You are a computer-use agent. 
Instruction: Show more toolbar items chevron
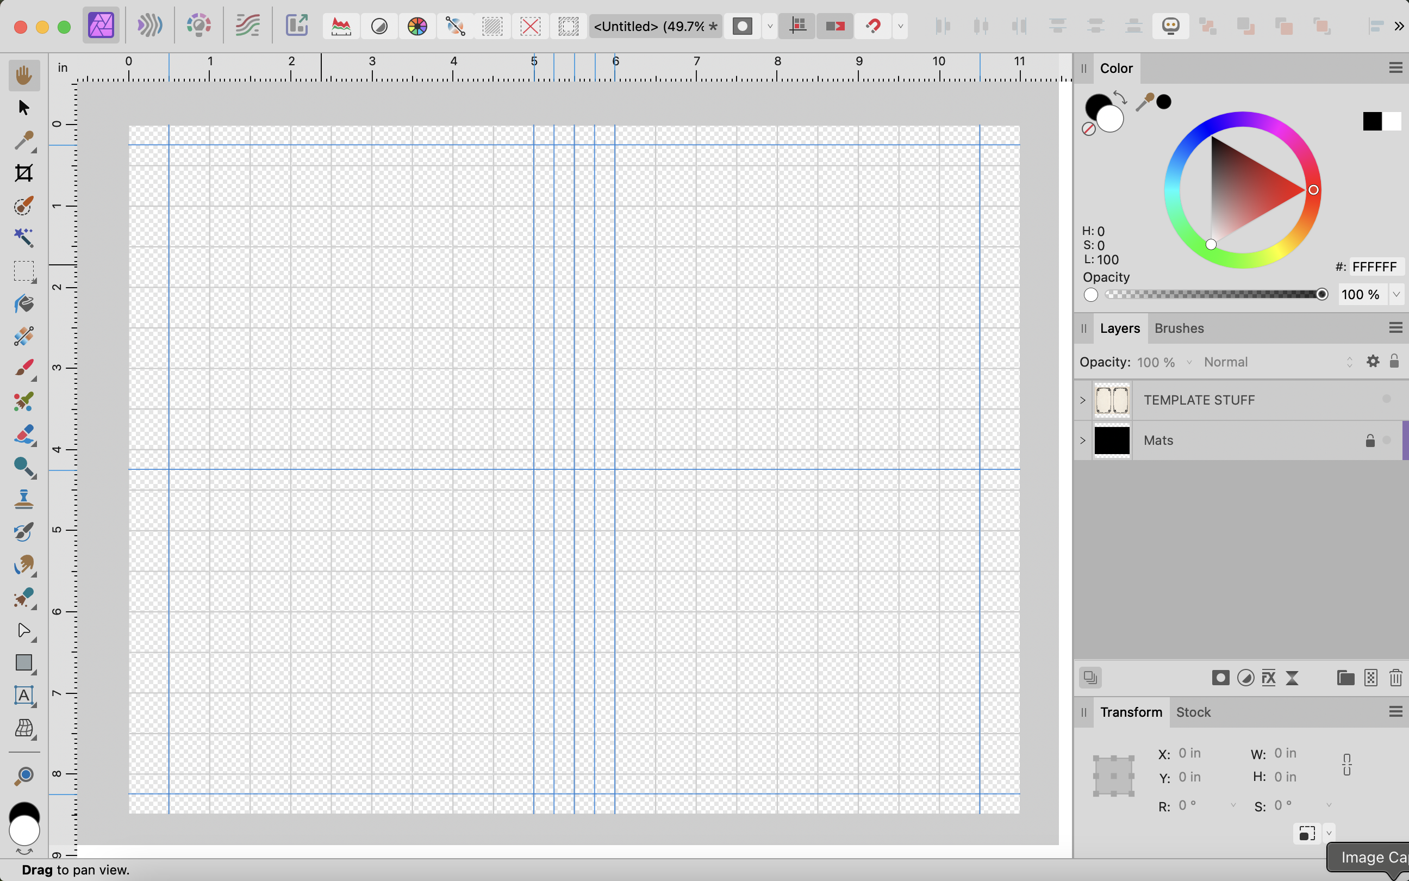[x=1399, y=26]
